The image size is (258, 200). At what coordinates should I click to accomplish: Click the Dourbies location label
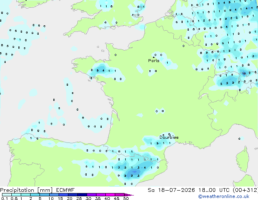[169, 137]
